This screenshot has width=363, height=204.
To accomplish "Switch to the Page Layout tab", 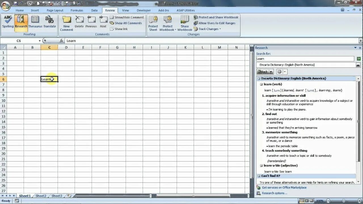I will tap(55, 10).
